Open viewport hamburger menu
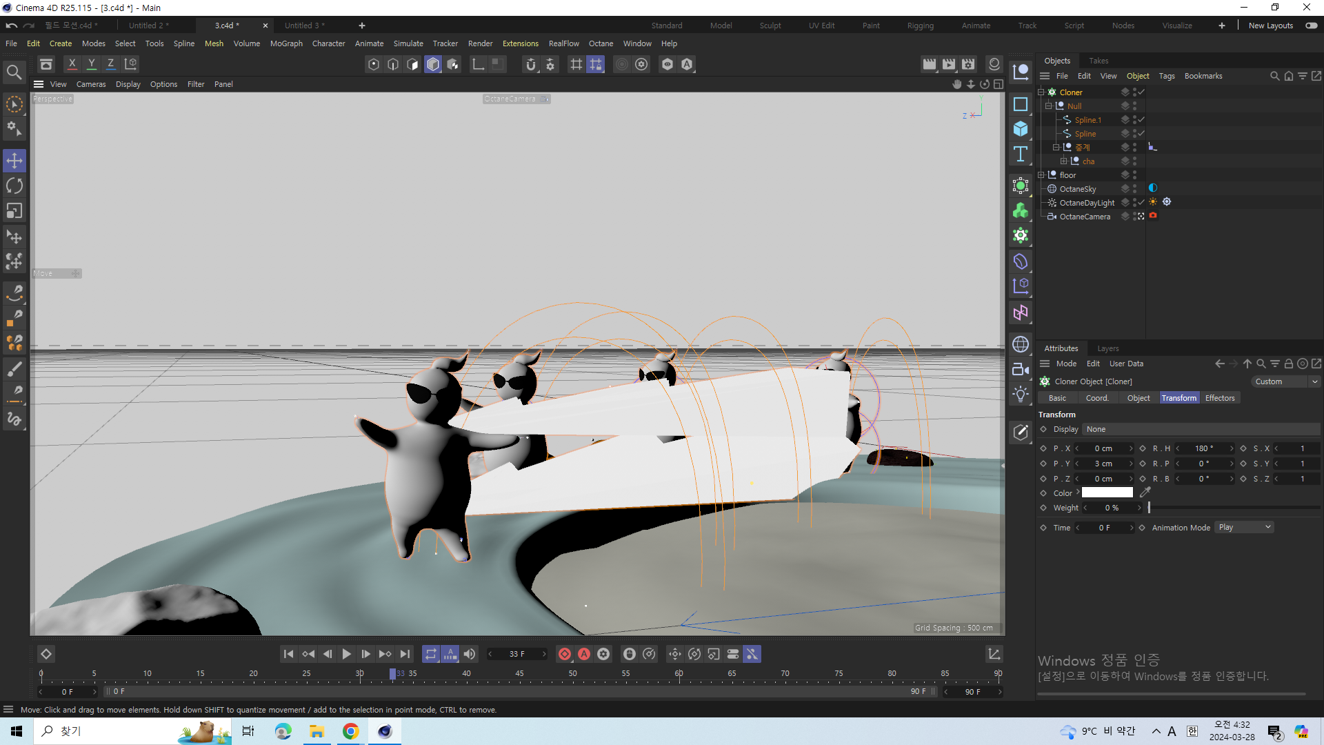Screen dimensions: 1324x745 [x=39, y=84]
